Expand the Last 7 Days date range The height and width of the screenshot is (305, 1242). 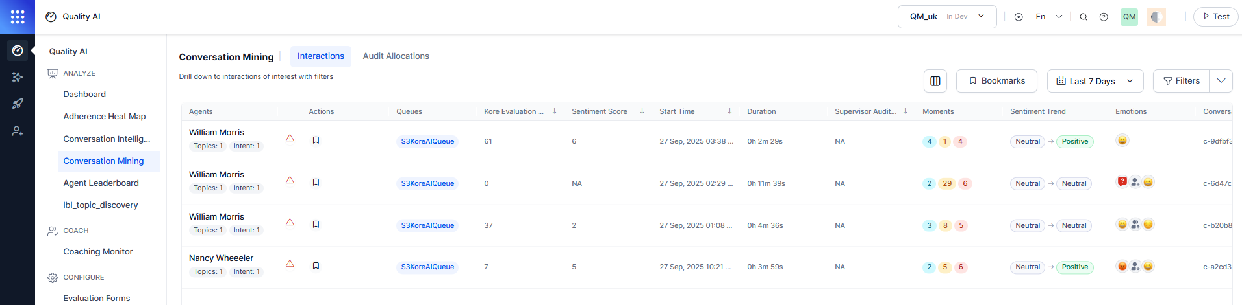1095,81
